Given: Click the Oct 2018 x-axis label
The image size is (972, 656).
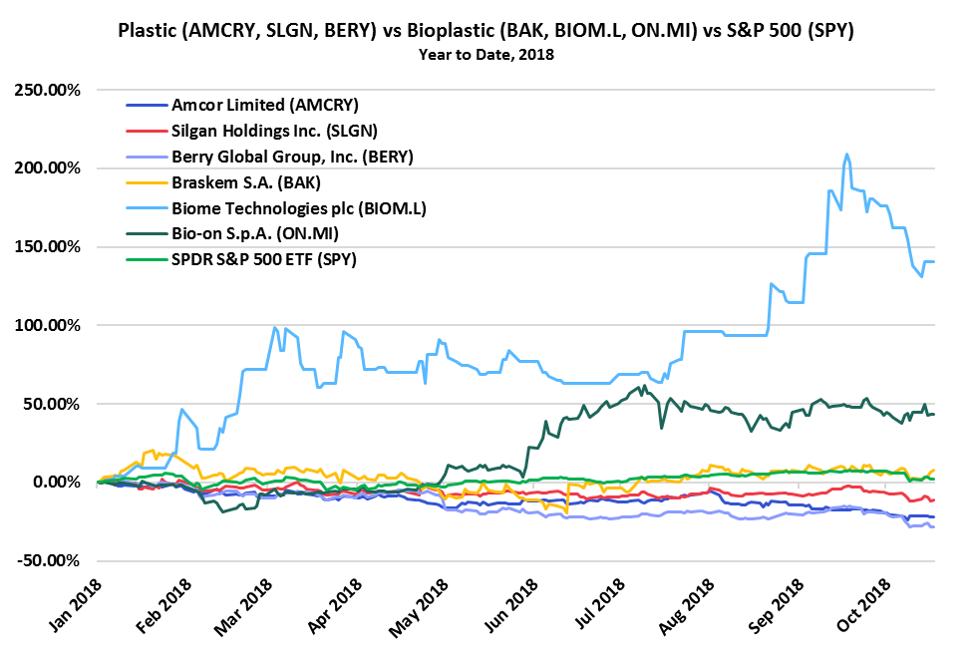Looking at the screenshot, I should [x=863, y=606].
